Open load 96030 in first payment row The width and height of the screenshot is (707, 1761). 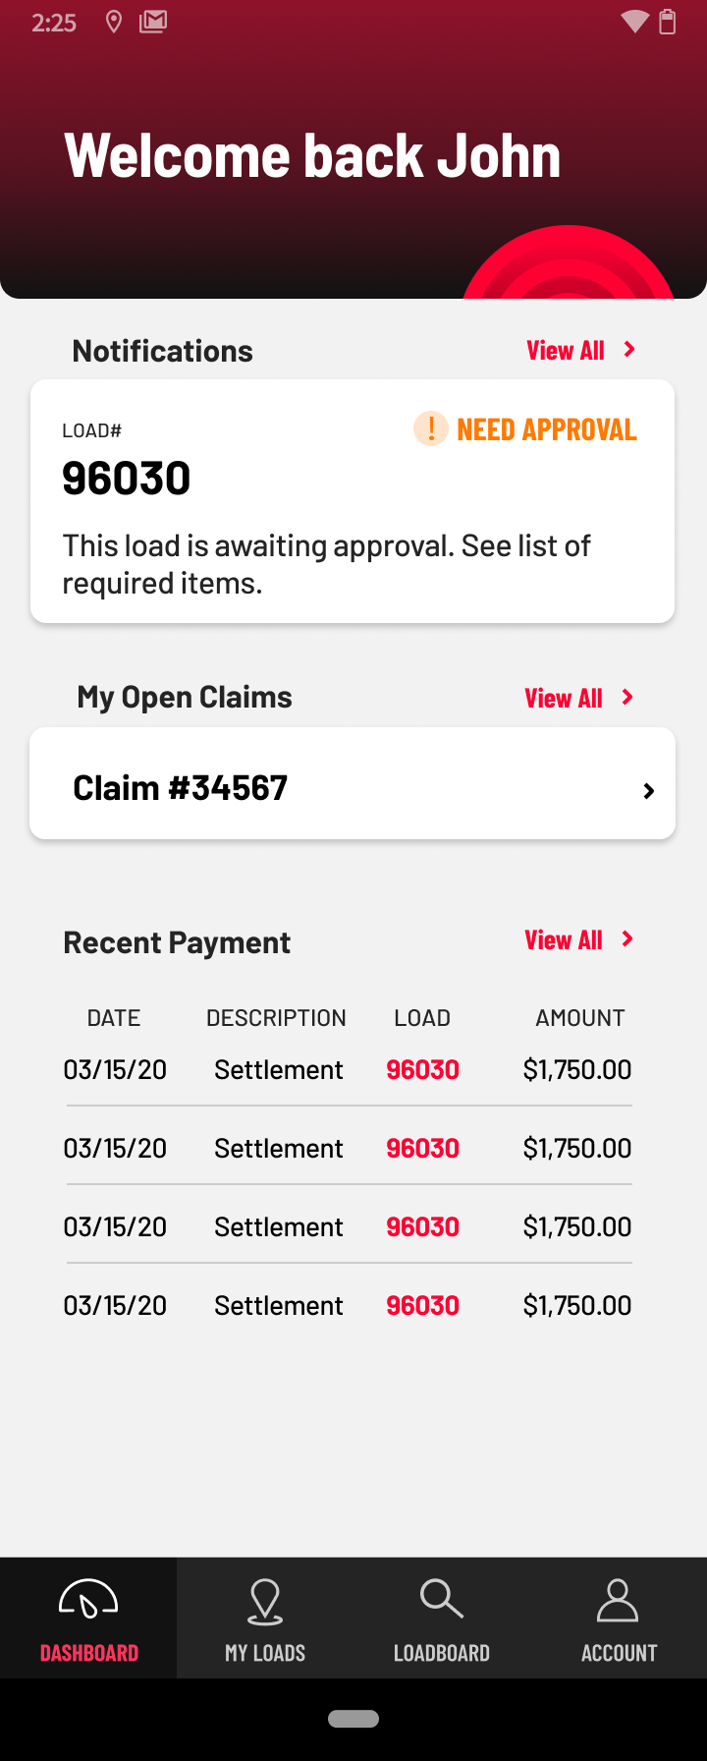(422, 1070)
